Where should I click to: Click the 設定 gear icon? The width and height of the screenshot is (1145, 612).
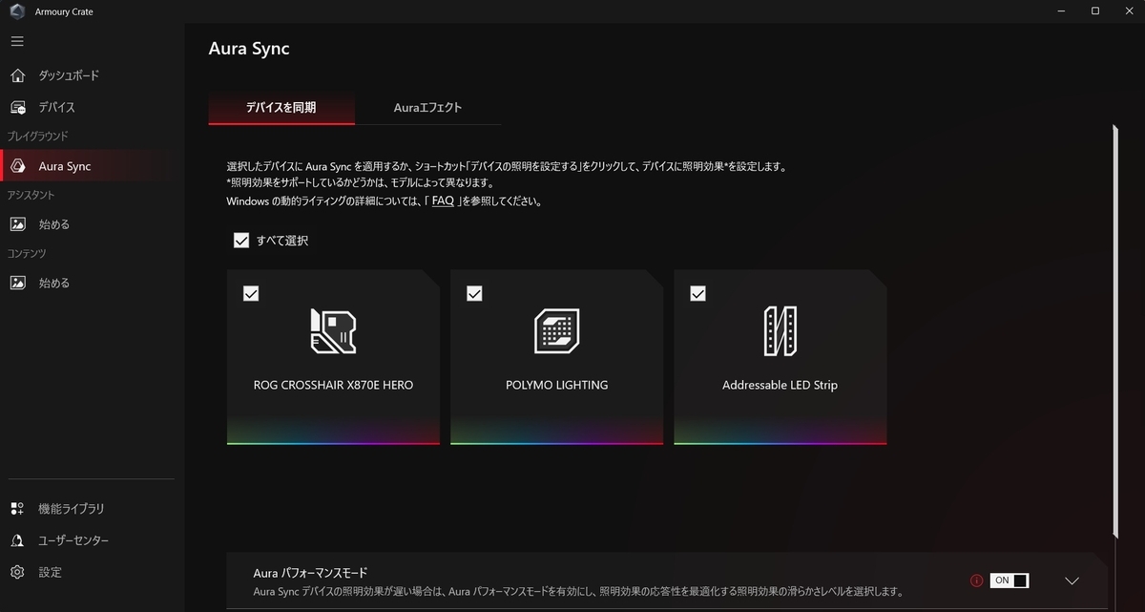[17, 572]
